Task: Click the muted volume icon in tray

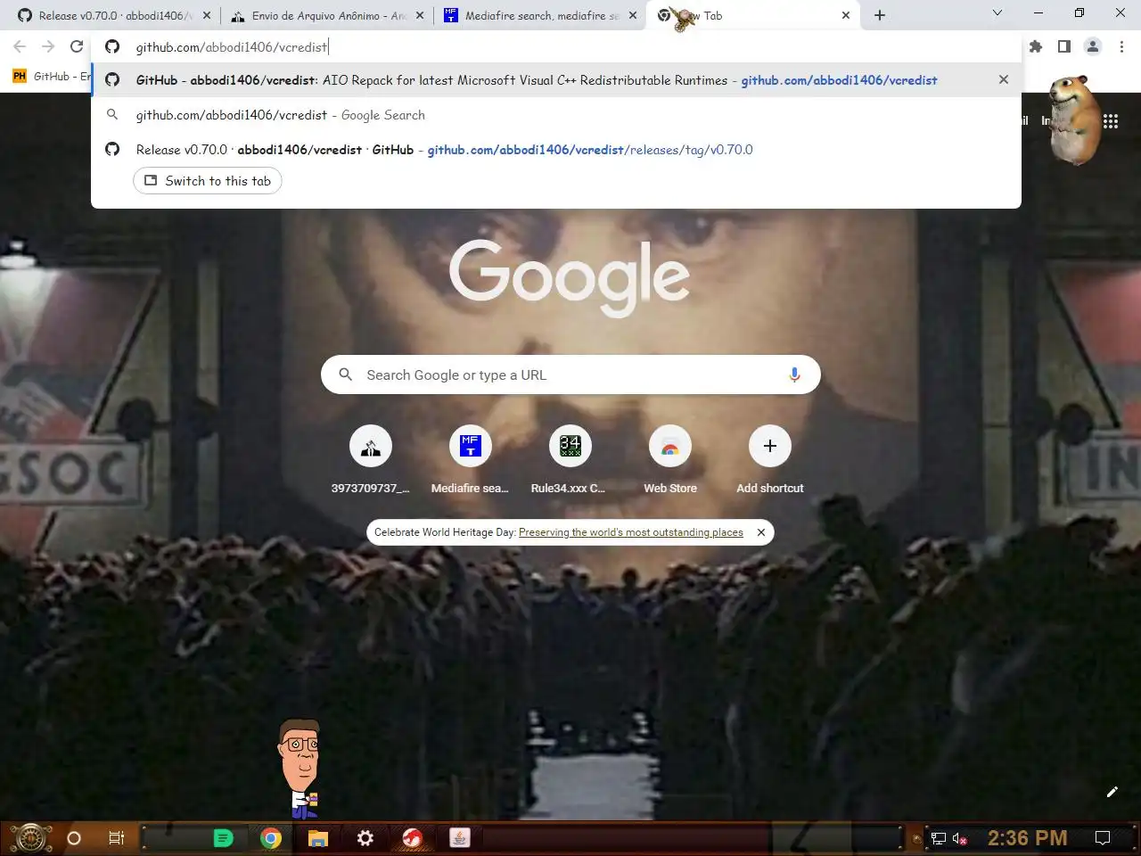Action: pyautogui.click(x=960, y=838)
